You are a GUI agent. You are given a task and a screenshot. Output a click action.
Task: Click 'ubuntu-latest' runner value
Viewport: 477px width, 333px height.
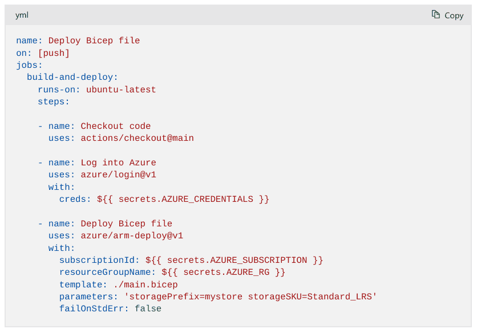click(121, 90)
